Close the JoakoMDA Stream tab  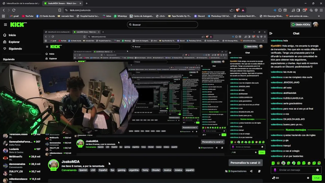(x=80, y=3)
